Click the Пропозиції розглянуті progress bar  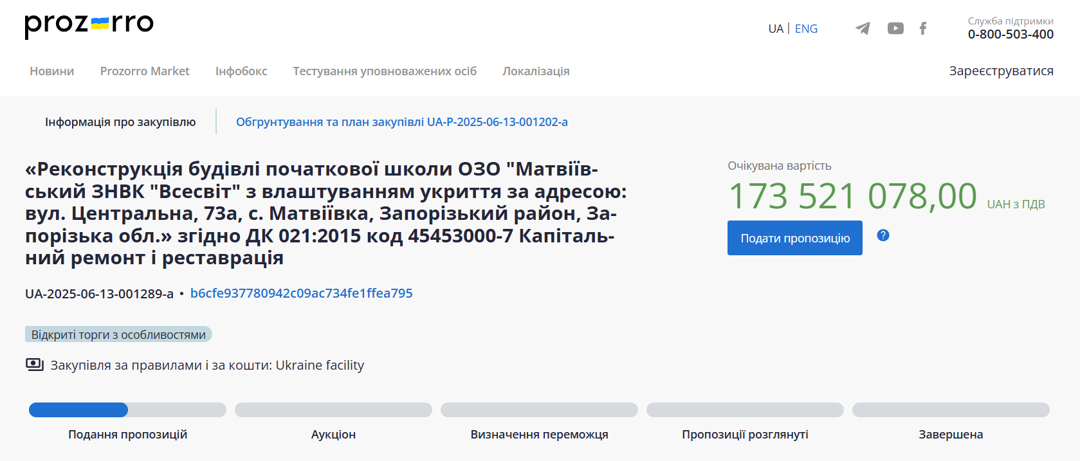tap(745, 410)
